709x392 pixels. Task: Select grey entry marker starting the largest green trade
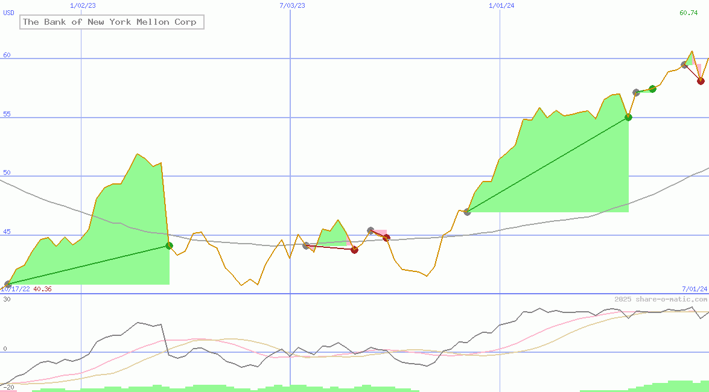point(467,212)
